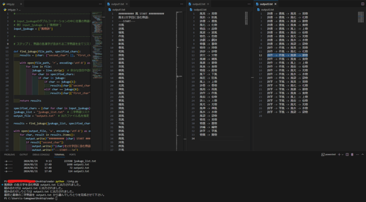Click the '---START---' line in output1.txt
366x202 pixels.
click(127, 21)
